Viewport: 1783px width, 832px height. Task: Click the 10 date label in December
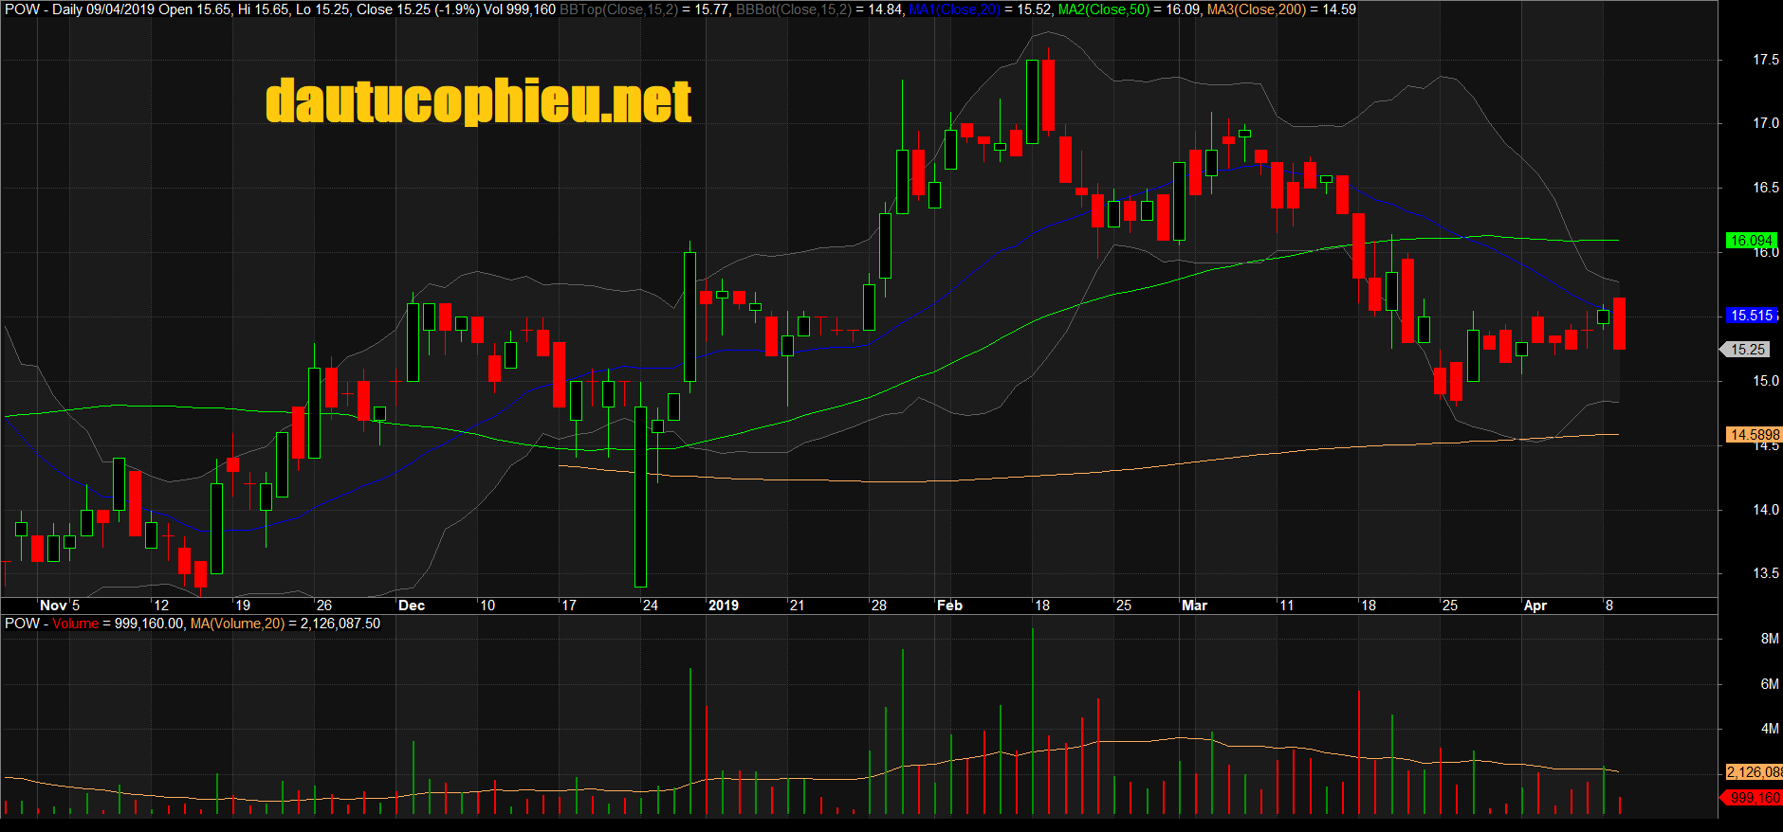487,606
